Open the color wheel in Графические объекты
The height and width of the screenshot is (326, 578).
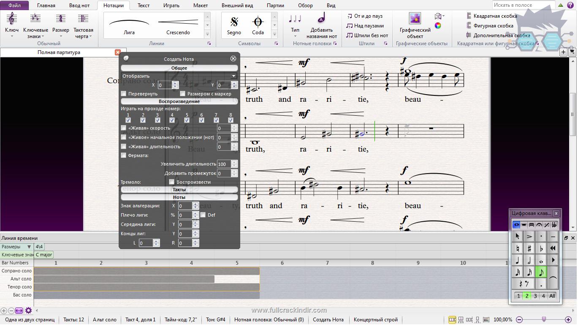pos(438,25)
